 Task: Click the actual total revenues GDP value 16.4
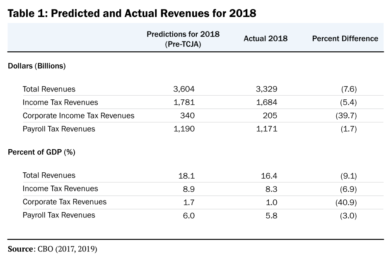coord(269,176)
